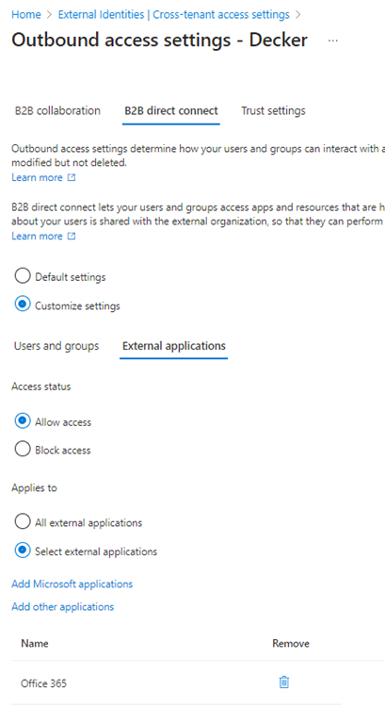
Task: Switch to B2B collaboration tab
Action: pos(57,111)
